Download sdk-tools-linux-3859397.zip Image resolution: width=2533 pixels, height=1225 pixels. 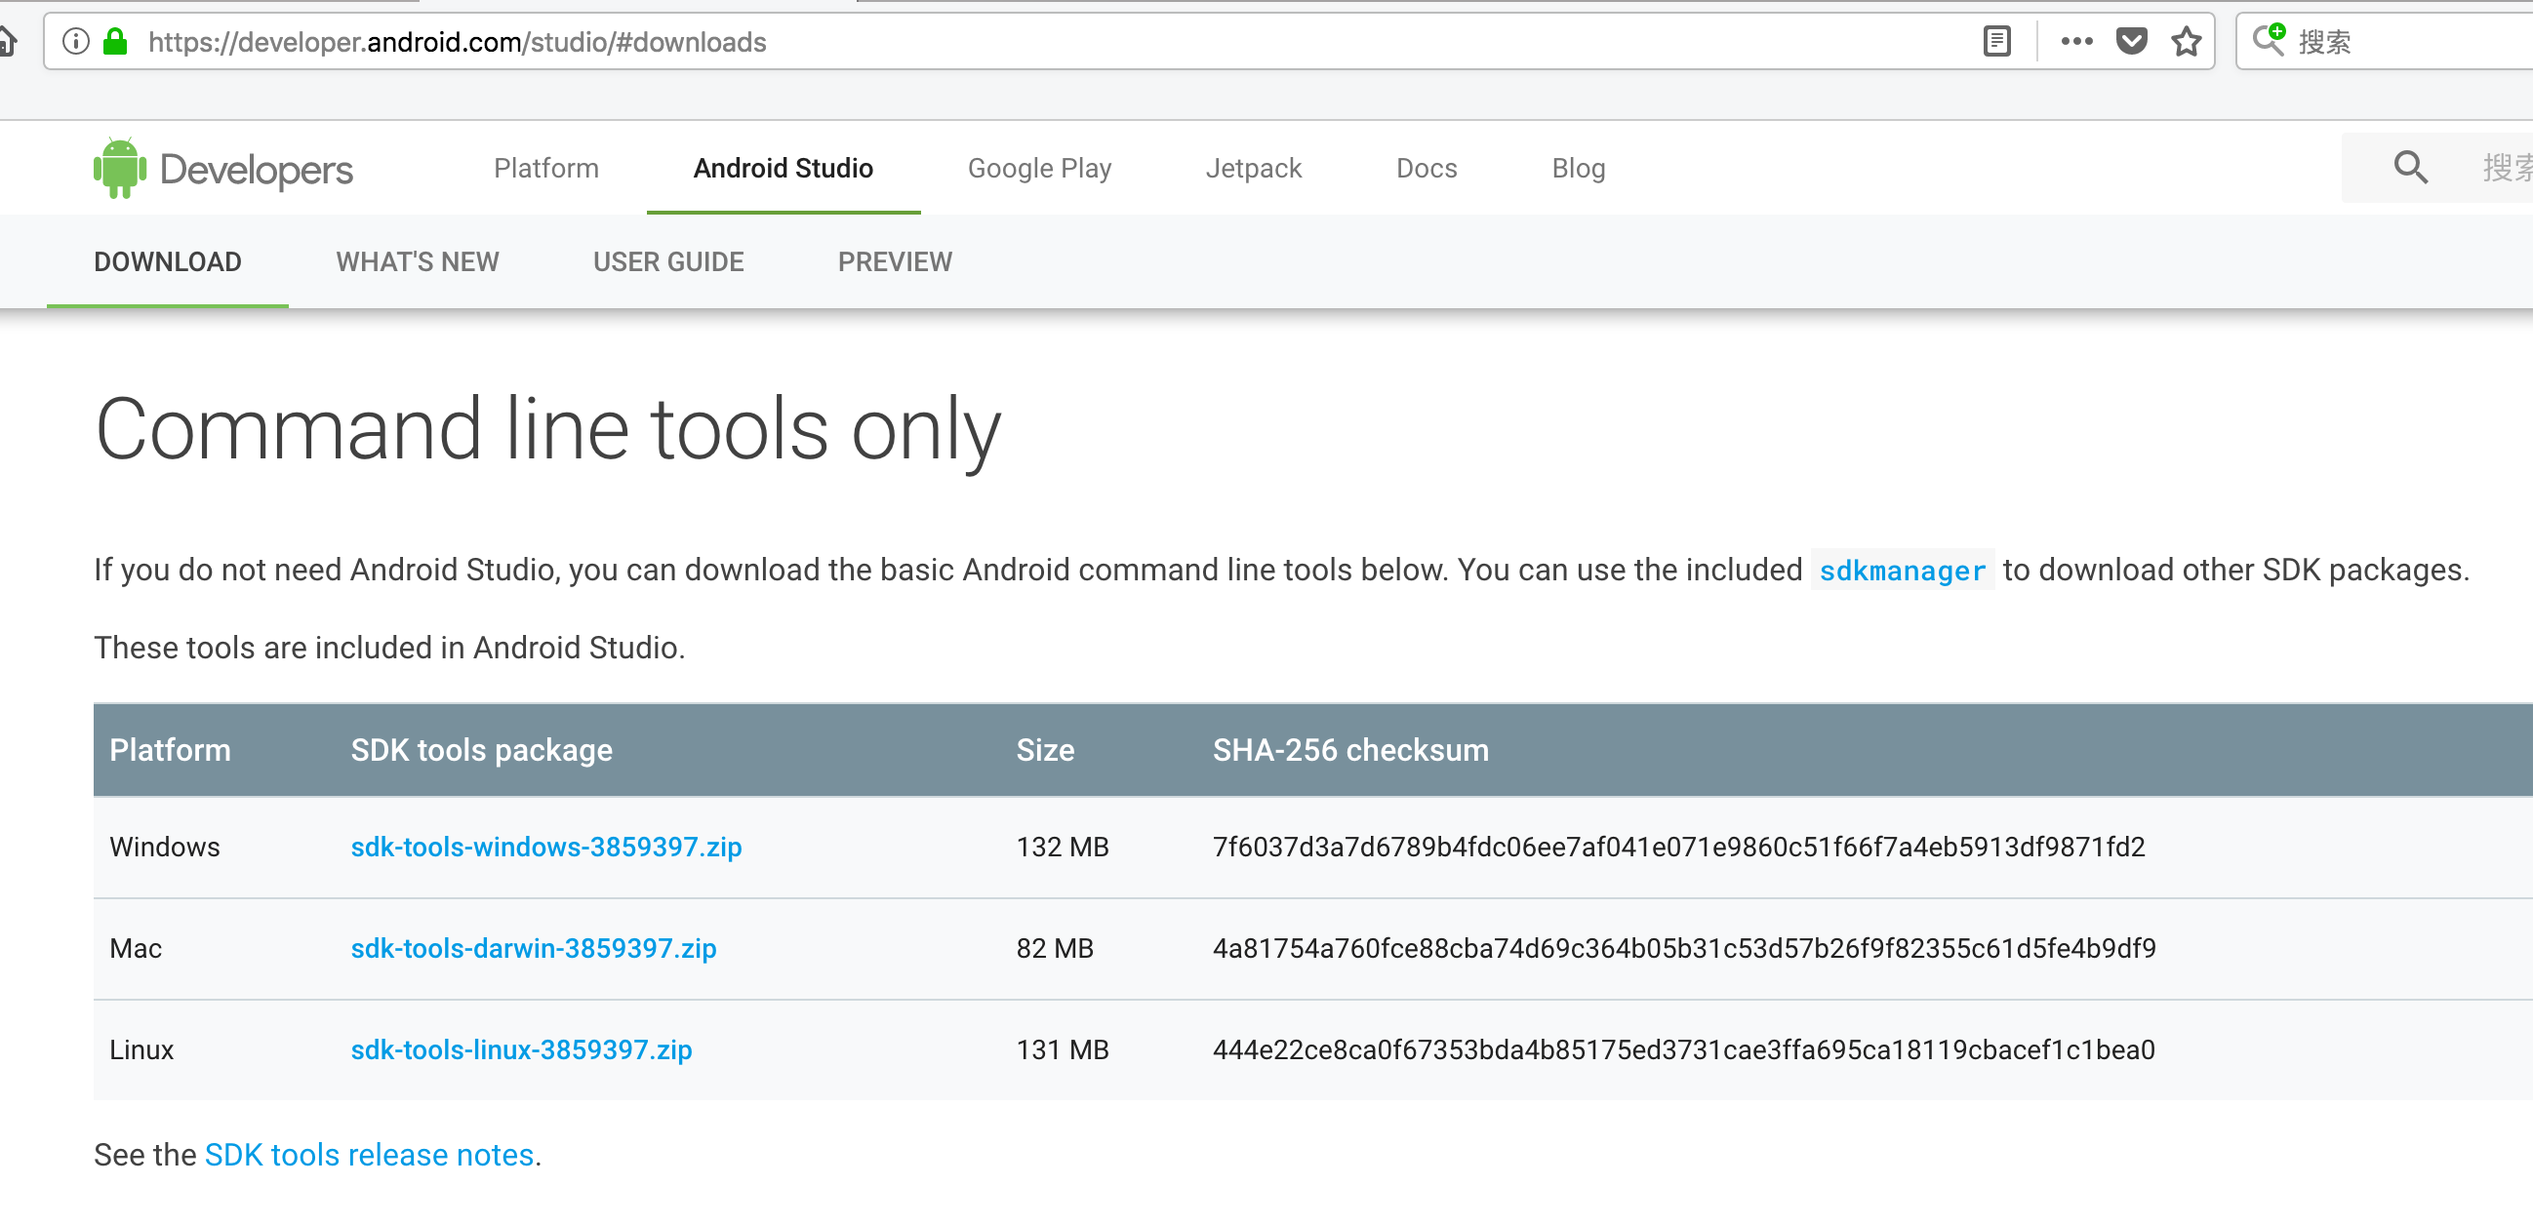pyautogui.click(x=521, y=1049)
